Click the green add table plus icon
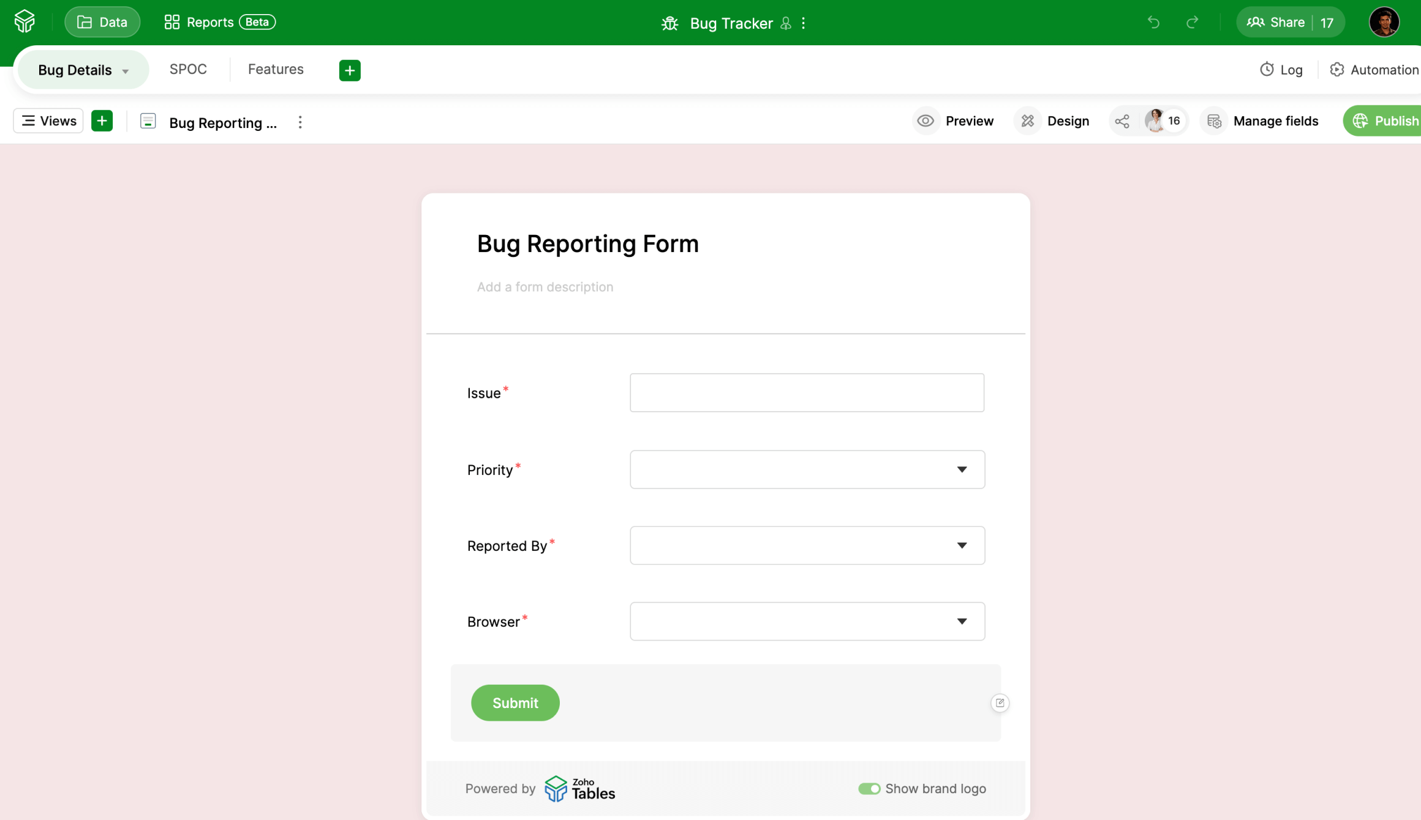 [x=350, y=70]
